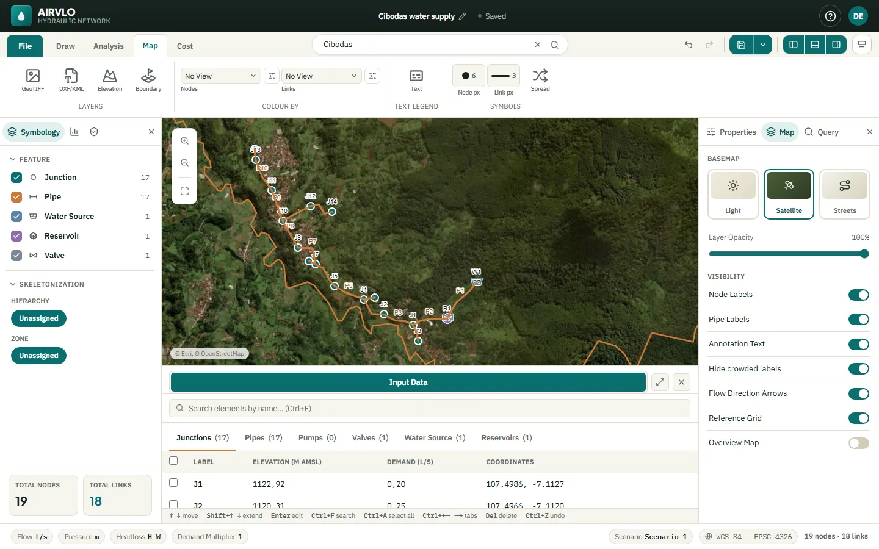879x549 pixels.
Task: Open the Links colour-by dropdown
Action: [x=322, y=76]
